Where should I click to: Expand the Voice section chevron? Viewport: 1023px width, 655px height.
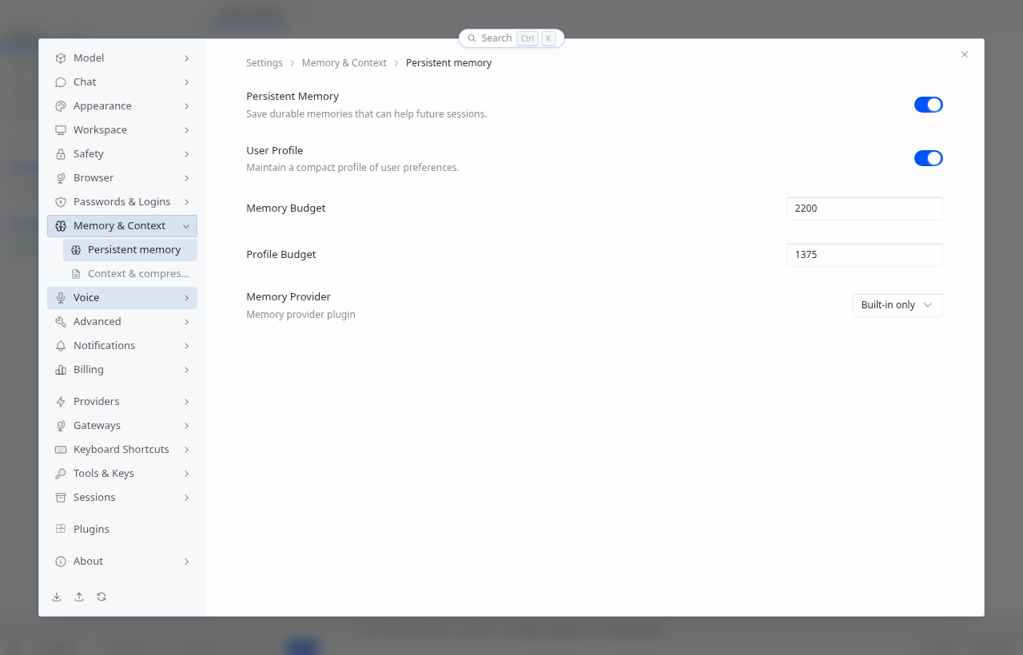click(x=186, y=298)
